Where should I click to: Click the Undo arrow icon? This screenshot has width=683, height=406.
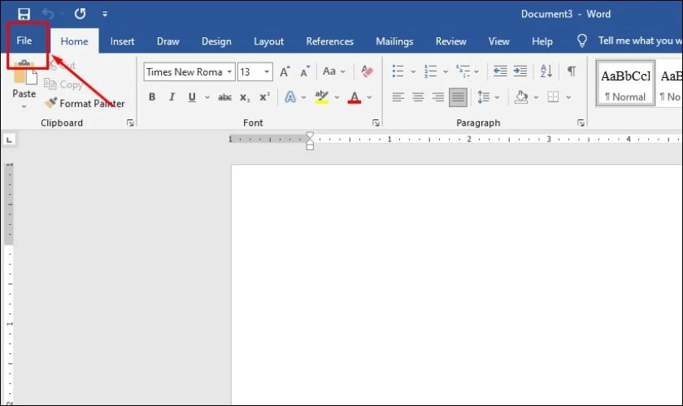pyautogui.click(x=48, y=14)
